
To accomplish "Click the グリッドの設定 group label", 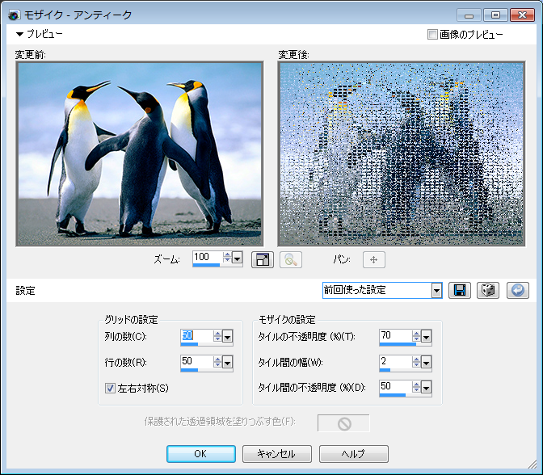I will click(131, 319).
